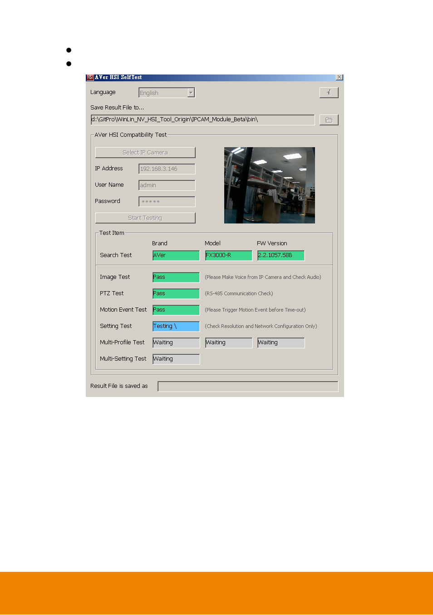This screenshot has height=615, width=433.
Task: Click the User Name field
Action: (x=167, y=185)
